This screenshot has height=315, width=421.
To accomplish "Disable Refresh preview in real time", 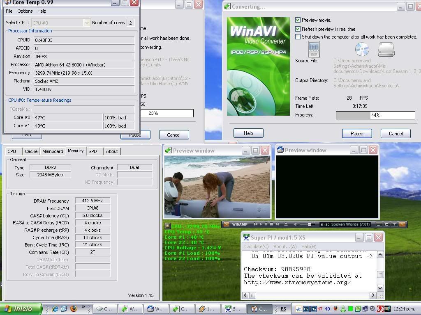I will 298,29.
